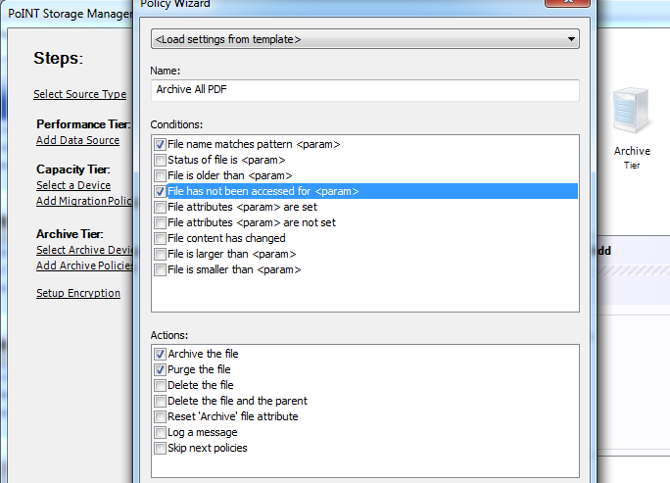Tick File is larger than condition

[160, 254]
